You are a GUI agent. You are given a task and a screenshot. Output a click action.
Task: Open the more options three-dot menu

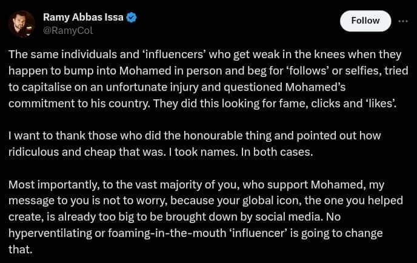pos(403,21)
